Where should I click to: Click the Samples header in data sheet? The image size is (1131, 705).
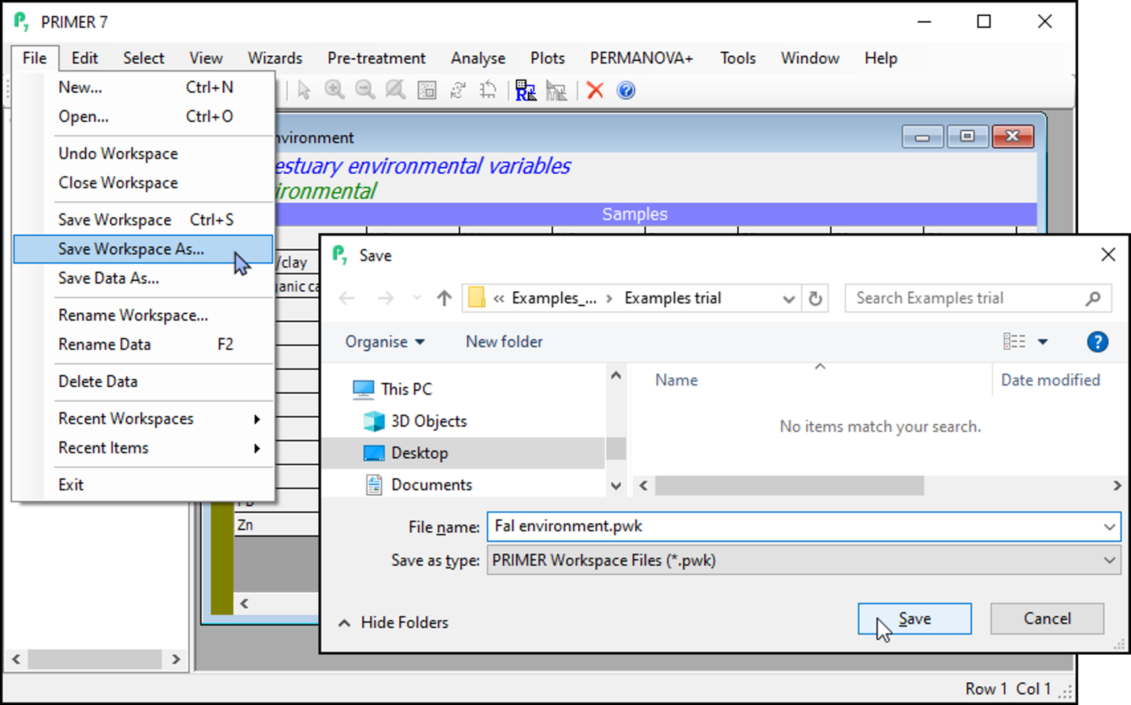(x=634, y=214)
